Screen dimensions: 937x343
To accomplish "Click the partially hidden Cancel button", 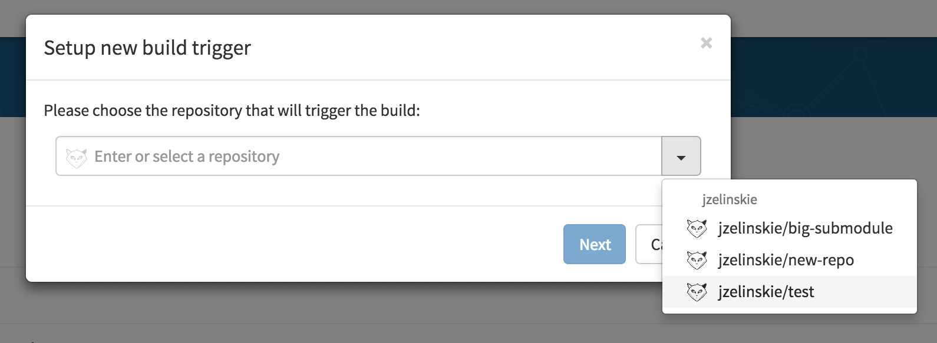I will coord(649,244).
